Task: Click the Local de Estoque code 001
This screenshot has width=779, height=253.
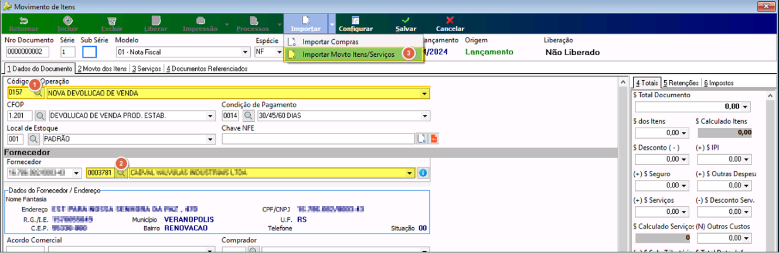Action: tap(16, 139)
